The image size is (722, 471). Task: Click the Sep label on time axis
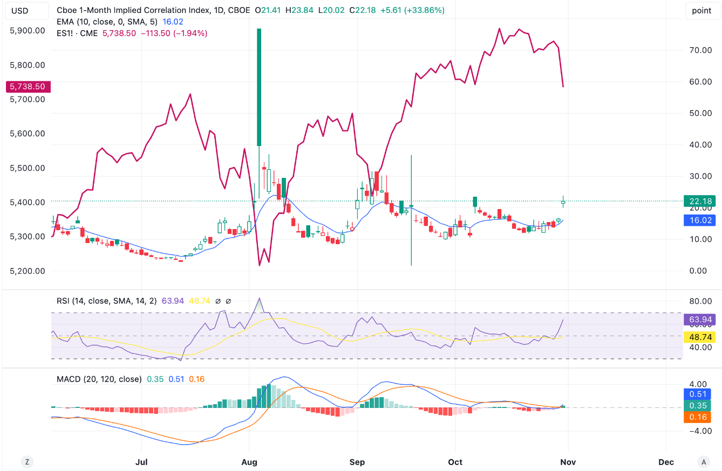click(357, 462)
